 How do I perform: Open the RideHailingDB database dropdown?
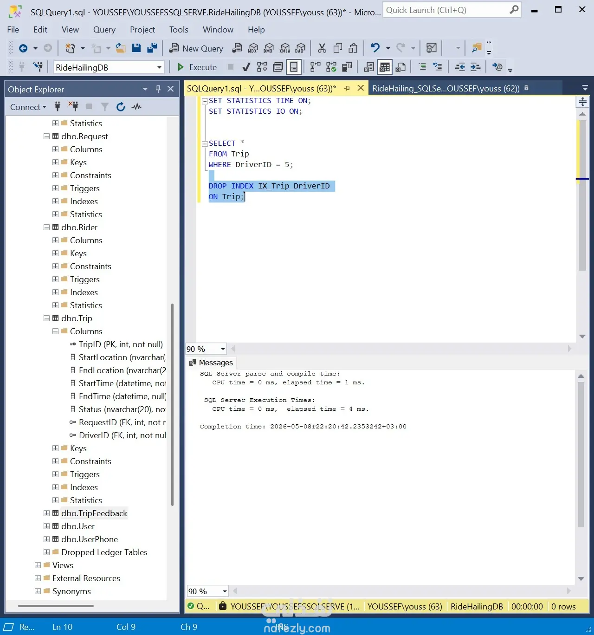coord(159,67)
